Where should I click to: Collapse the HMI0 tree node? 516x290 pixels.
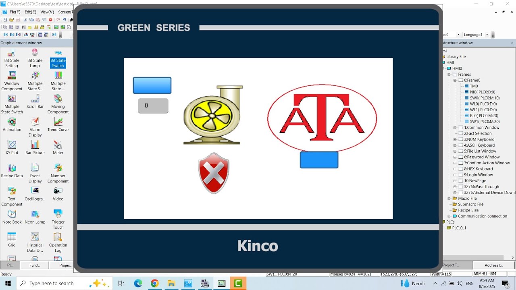[443, 68]
